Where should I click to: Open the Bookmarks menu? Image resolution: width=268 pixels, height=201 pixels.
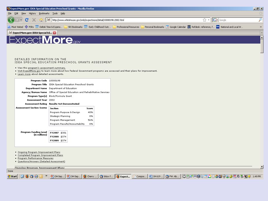(x=44, y=13)
